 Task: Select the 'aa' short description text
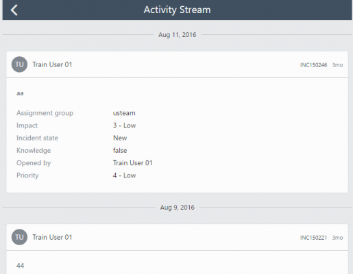(20, 93)
